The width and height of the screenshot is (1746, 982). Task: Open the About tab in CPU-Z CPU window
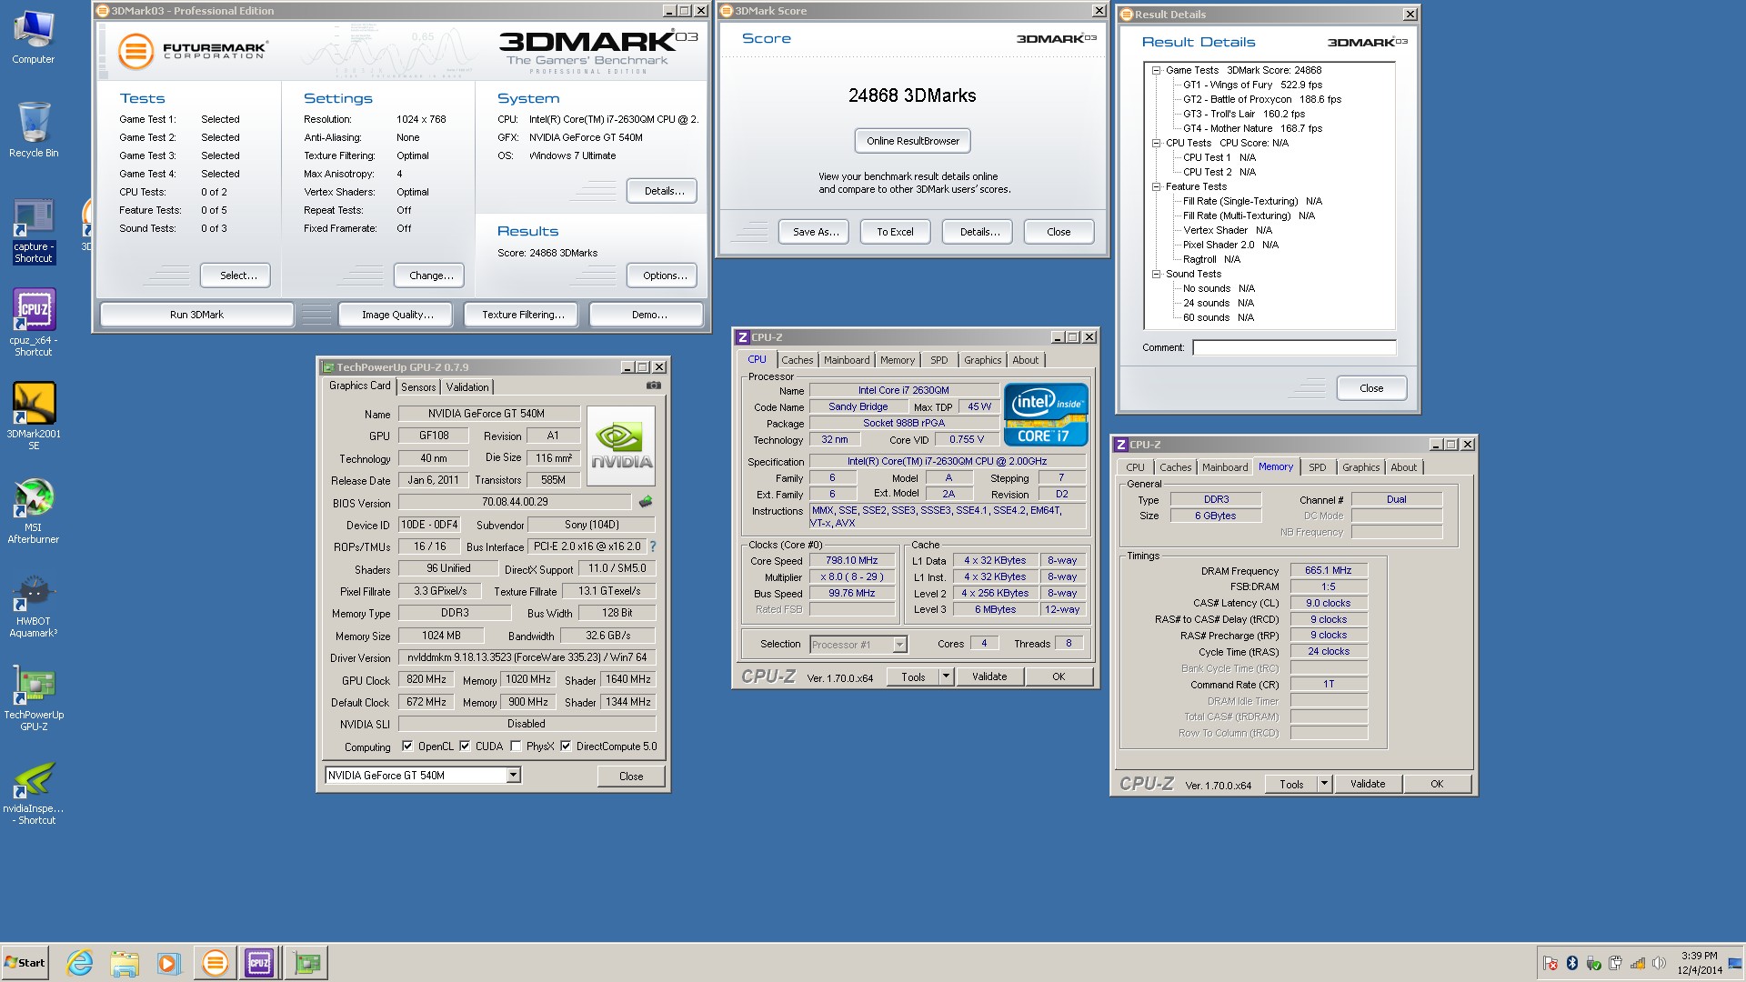1025,360
